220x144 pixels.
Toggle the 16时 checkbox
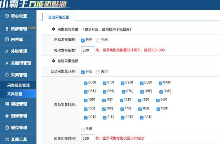pyautogui.click(x=104, y=109)
